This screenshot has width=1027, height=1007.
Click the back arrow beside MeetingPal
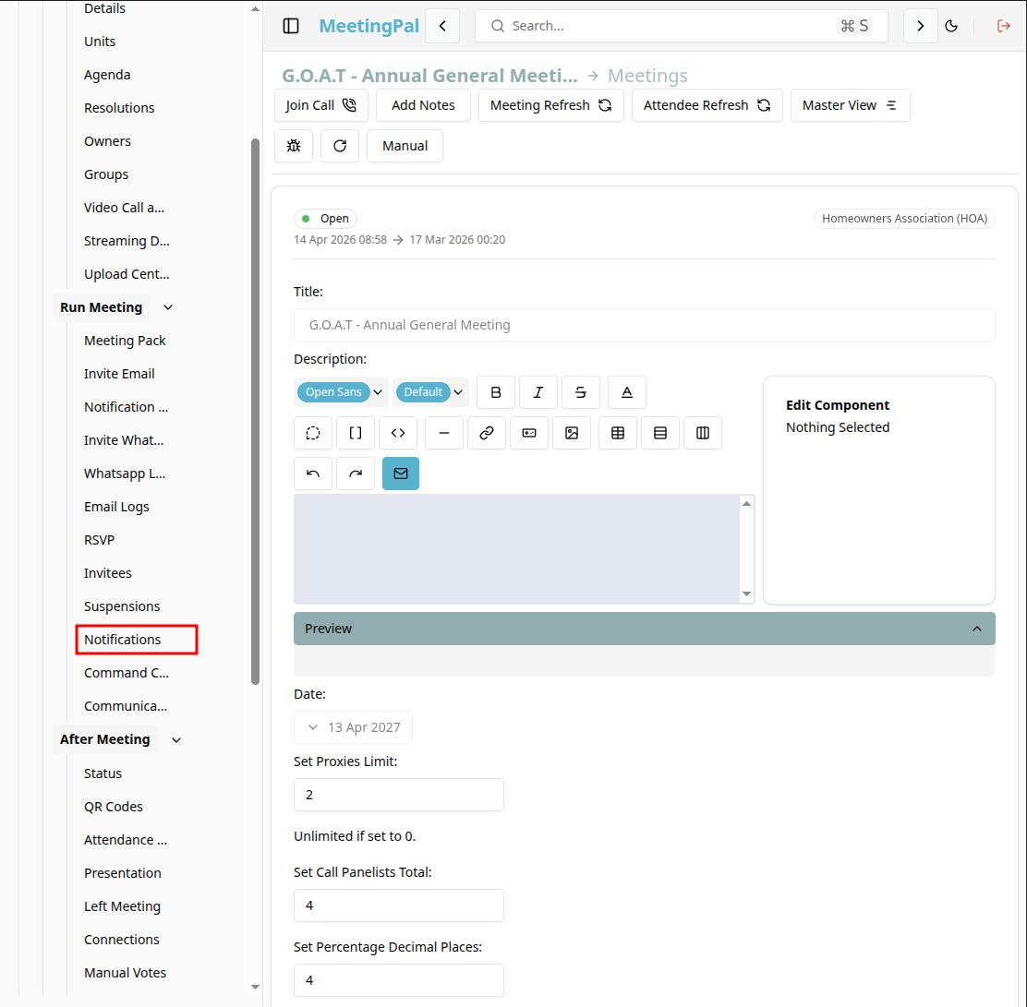[x=442, y=26]
